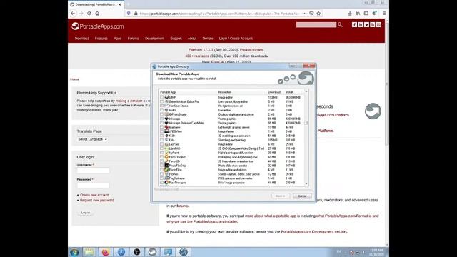The width and height of the screenshot is (457, 257).
Task: Click the PhotoFilmStrip app icon
Action: pos(166,166)
